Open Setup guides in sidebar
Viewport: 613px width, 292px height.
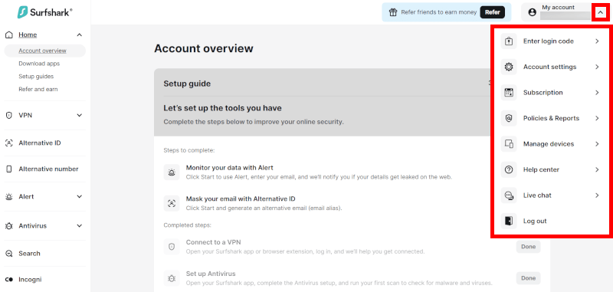(36, 76)
